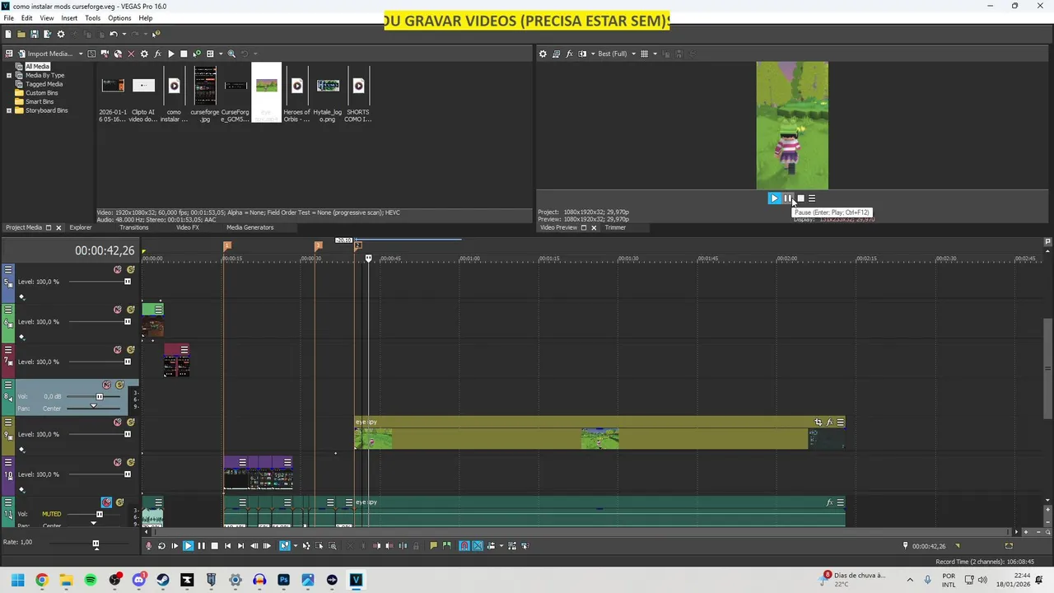The image size is (1054, 593).
Task: Expand Media By Type tree node
Action: point(9,75)
